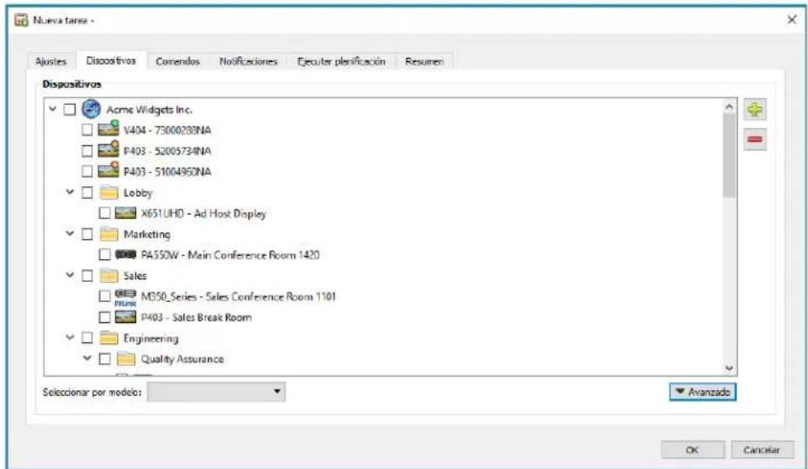Click the P403 - 51004960NA display icon
The height and width of the screenshot is (469, 808).
(108, 170)
